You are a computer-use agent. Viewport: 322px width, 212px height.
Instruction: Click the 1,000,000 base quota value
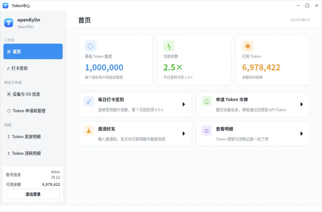pyautogui.click(x=104, y=68)
